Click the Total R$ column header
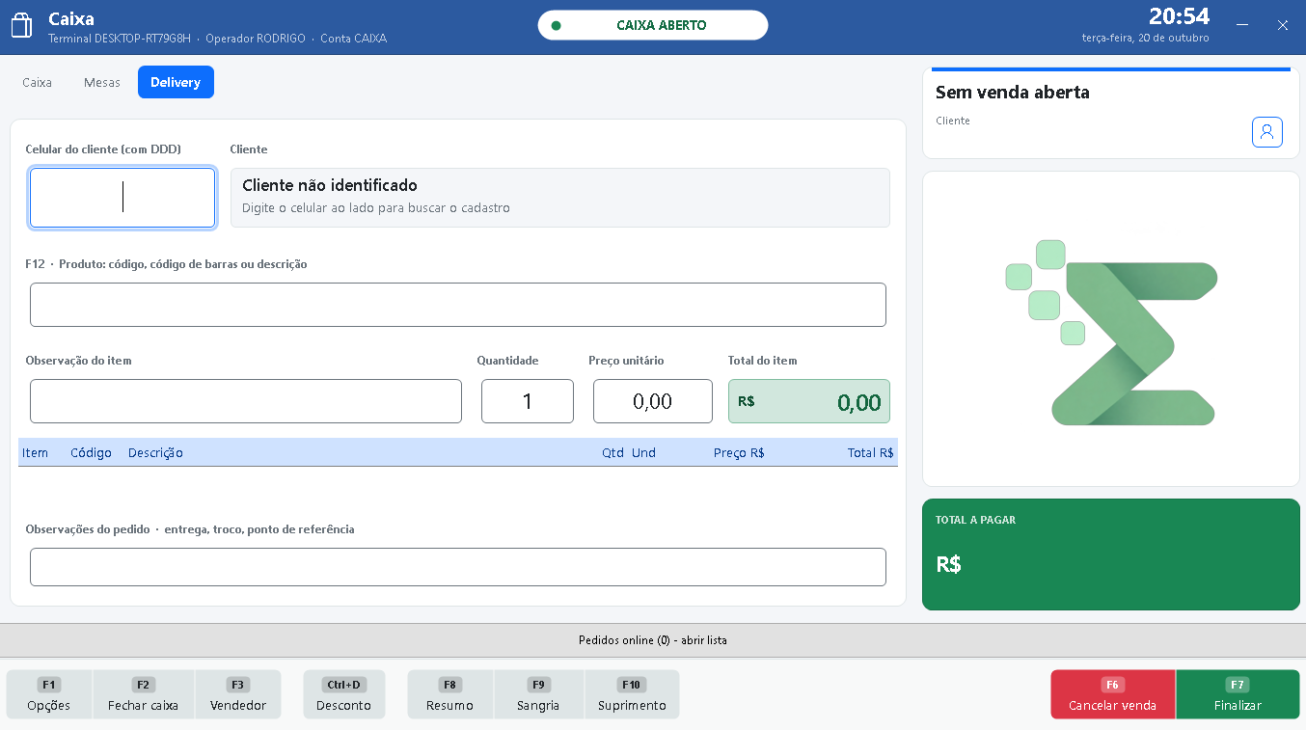Image resolution: width=1306 pixels, height=730 pixels. (871, 453)
